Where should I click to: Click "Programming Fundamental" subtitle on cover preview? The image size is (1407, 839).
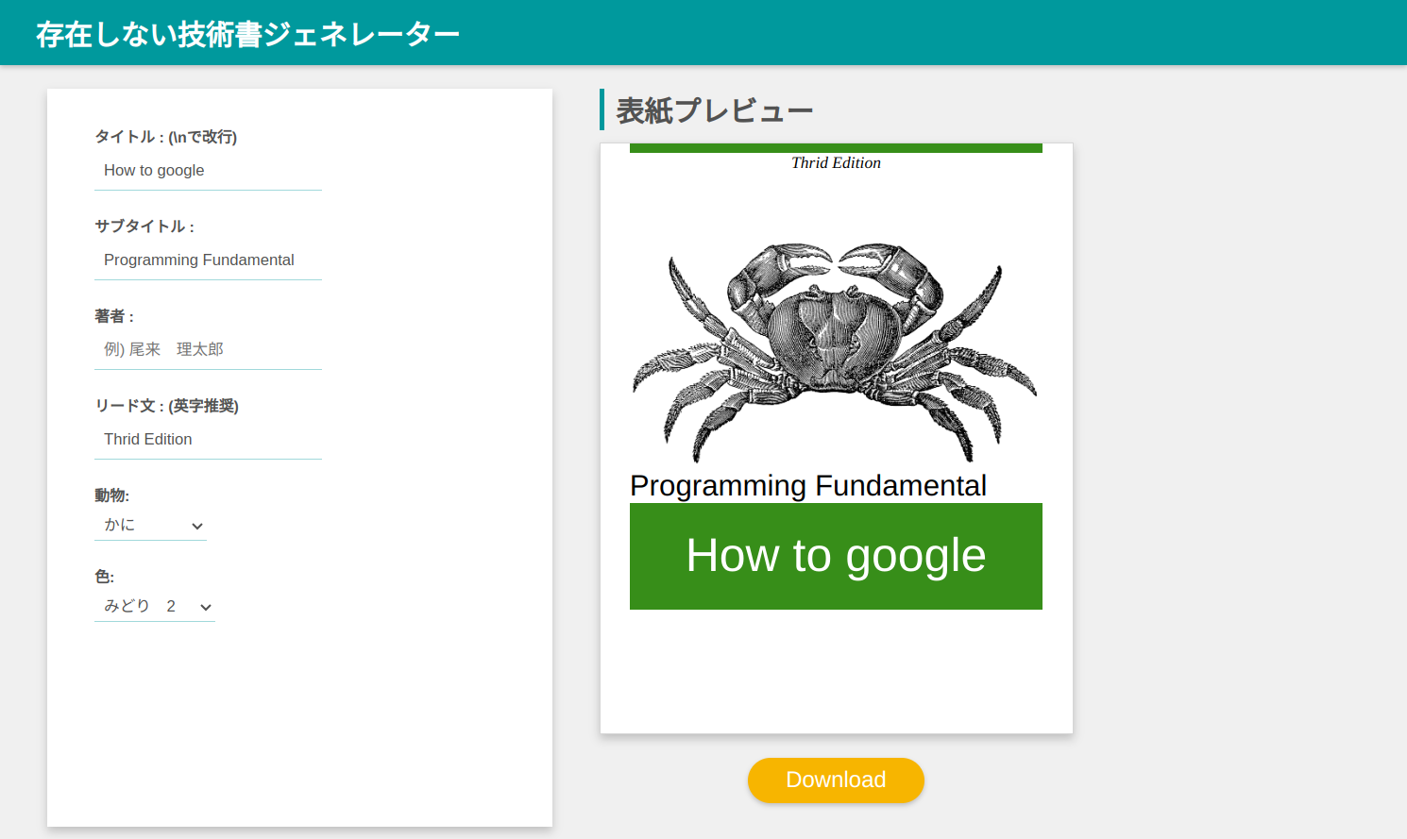808,485
